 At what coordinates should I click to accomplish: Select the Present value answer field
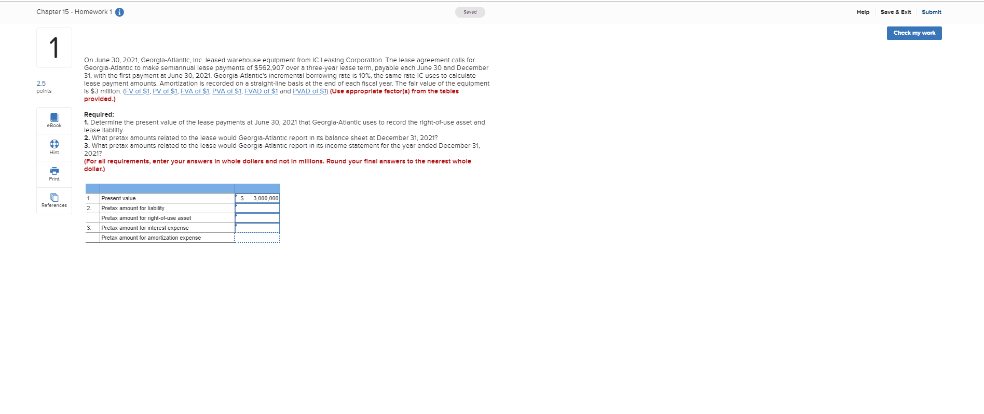coord(257,198)
